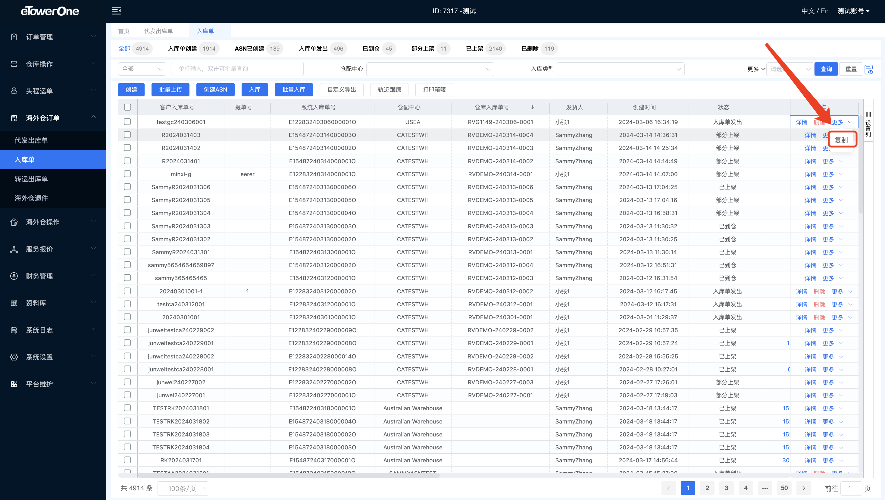This screenshot has width=885, height=500.
Task: Expand the 订单管理 sidebar menu
Action: point(53,37)
